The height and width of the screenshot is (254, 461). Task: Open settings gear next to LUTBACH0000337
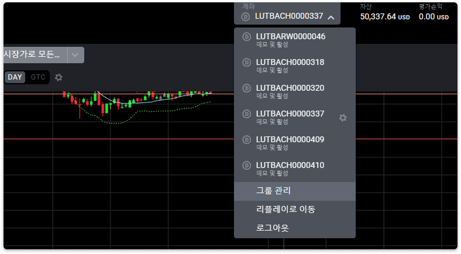(x=343, y=118)
